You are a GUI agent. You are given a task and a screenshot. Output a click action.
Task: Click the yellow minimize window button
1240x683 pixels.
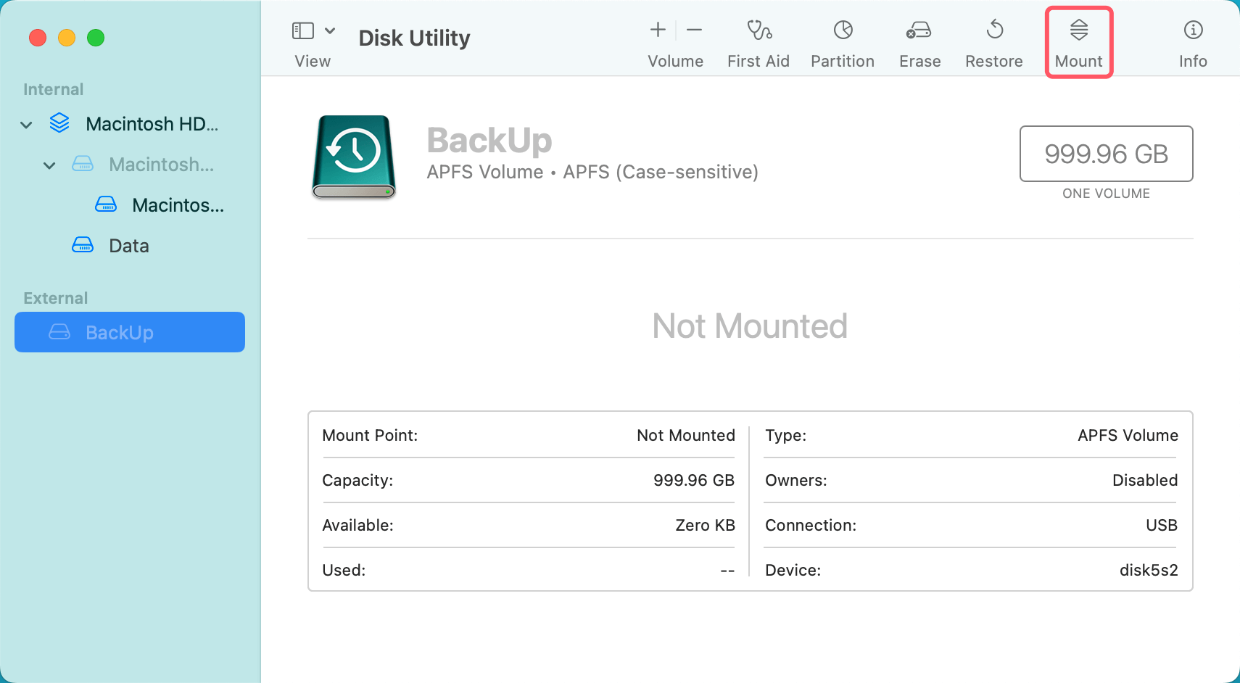point(67,38)
